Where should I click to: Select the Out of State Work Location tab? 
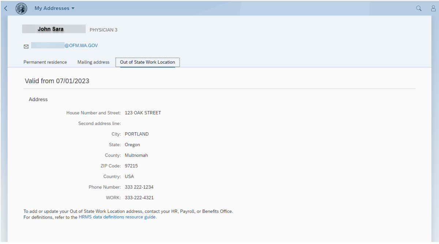point(147,62)
